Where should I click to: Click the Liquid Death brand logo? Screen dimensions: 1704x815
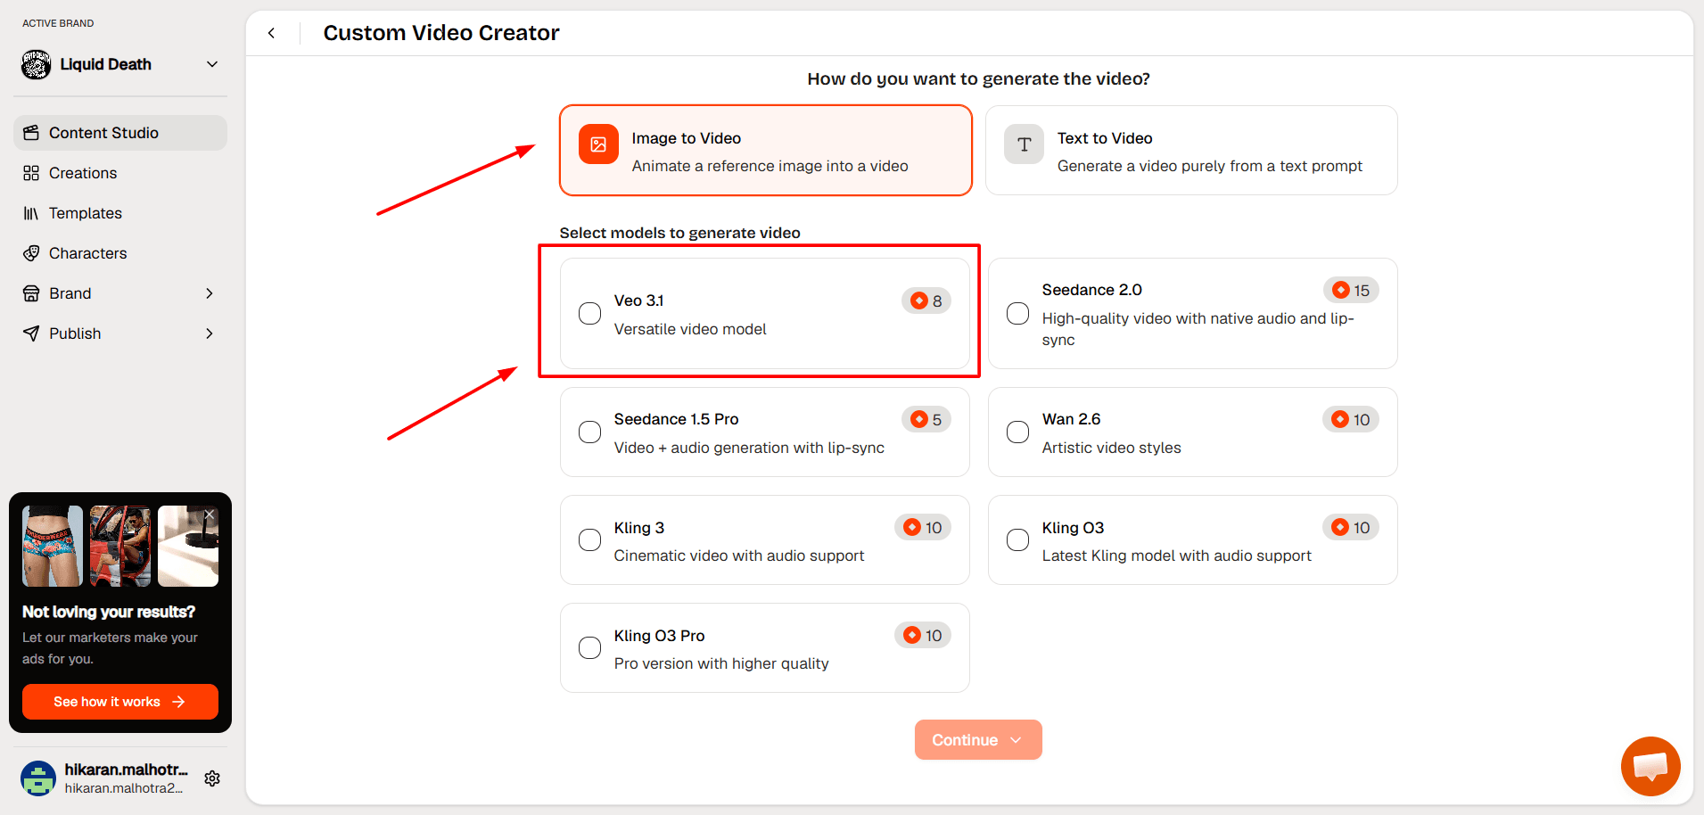point(37,64)
